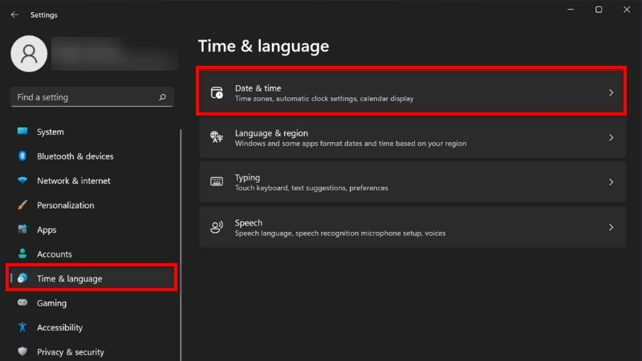Select Accounts in sidebar
Image resolution: width=642 pixels, height=361 pixels.
tap(93, 254)
